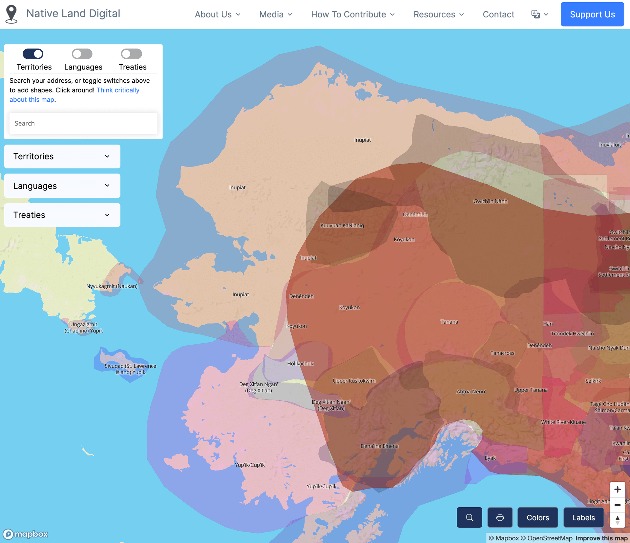The height and width of the screenshot is (543, 630).
Task: Toggle the Colors map button
Action: click(537, 517)
